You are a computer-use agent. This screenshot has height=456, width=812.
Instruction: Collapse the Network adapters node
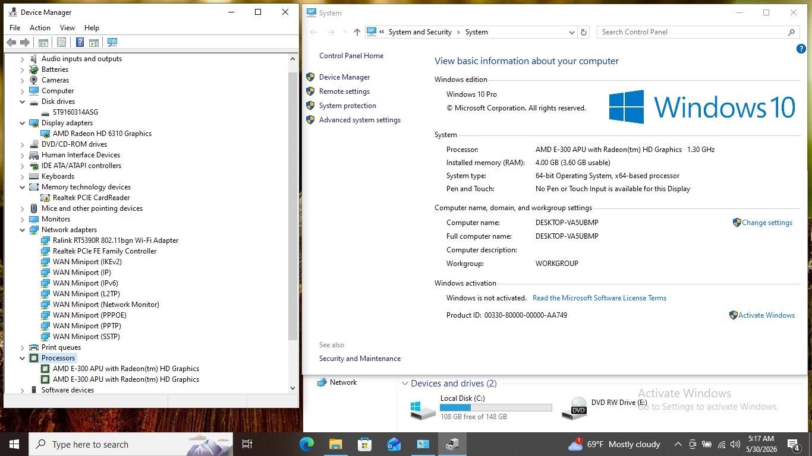point(23,230)
